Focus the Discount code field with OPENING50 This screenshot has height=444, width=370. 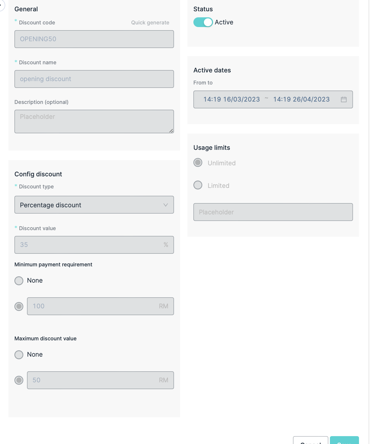(94, 39)
